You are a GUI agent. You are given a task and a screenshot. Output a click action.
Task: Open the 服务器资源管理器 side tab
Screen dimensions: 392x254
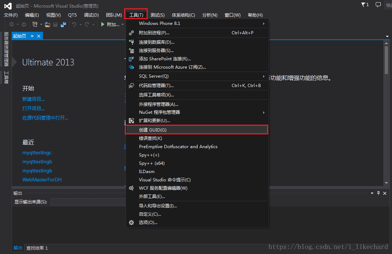[x=6, y=49]
